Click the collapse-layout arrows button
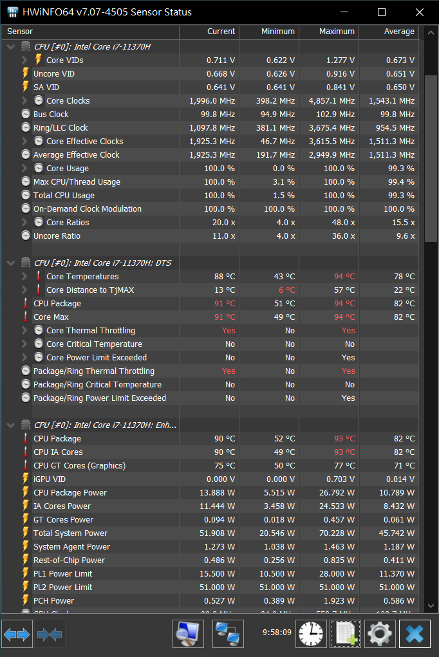This screenshot has height=657, width=439. tap(50, 634)
